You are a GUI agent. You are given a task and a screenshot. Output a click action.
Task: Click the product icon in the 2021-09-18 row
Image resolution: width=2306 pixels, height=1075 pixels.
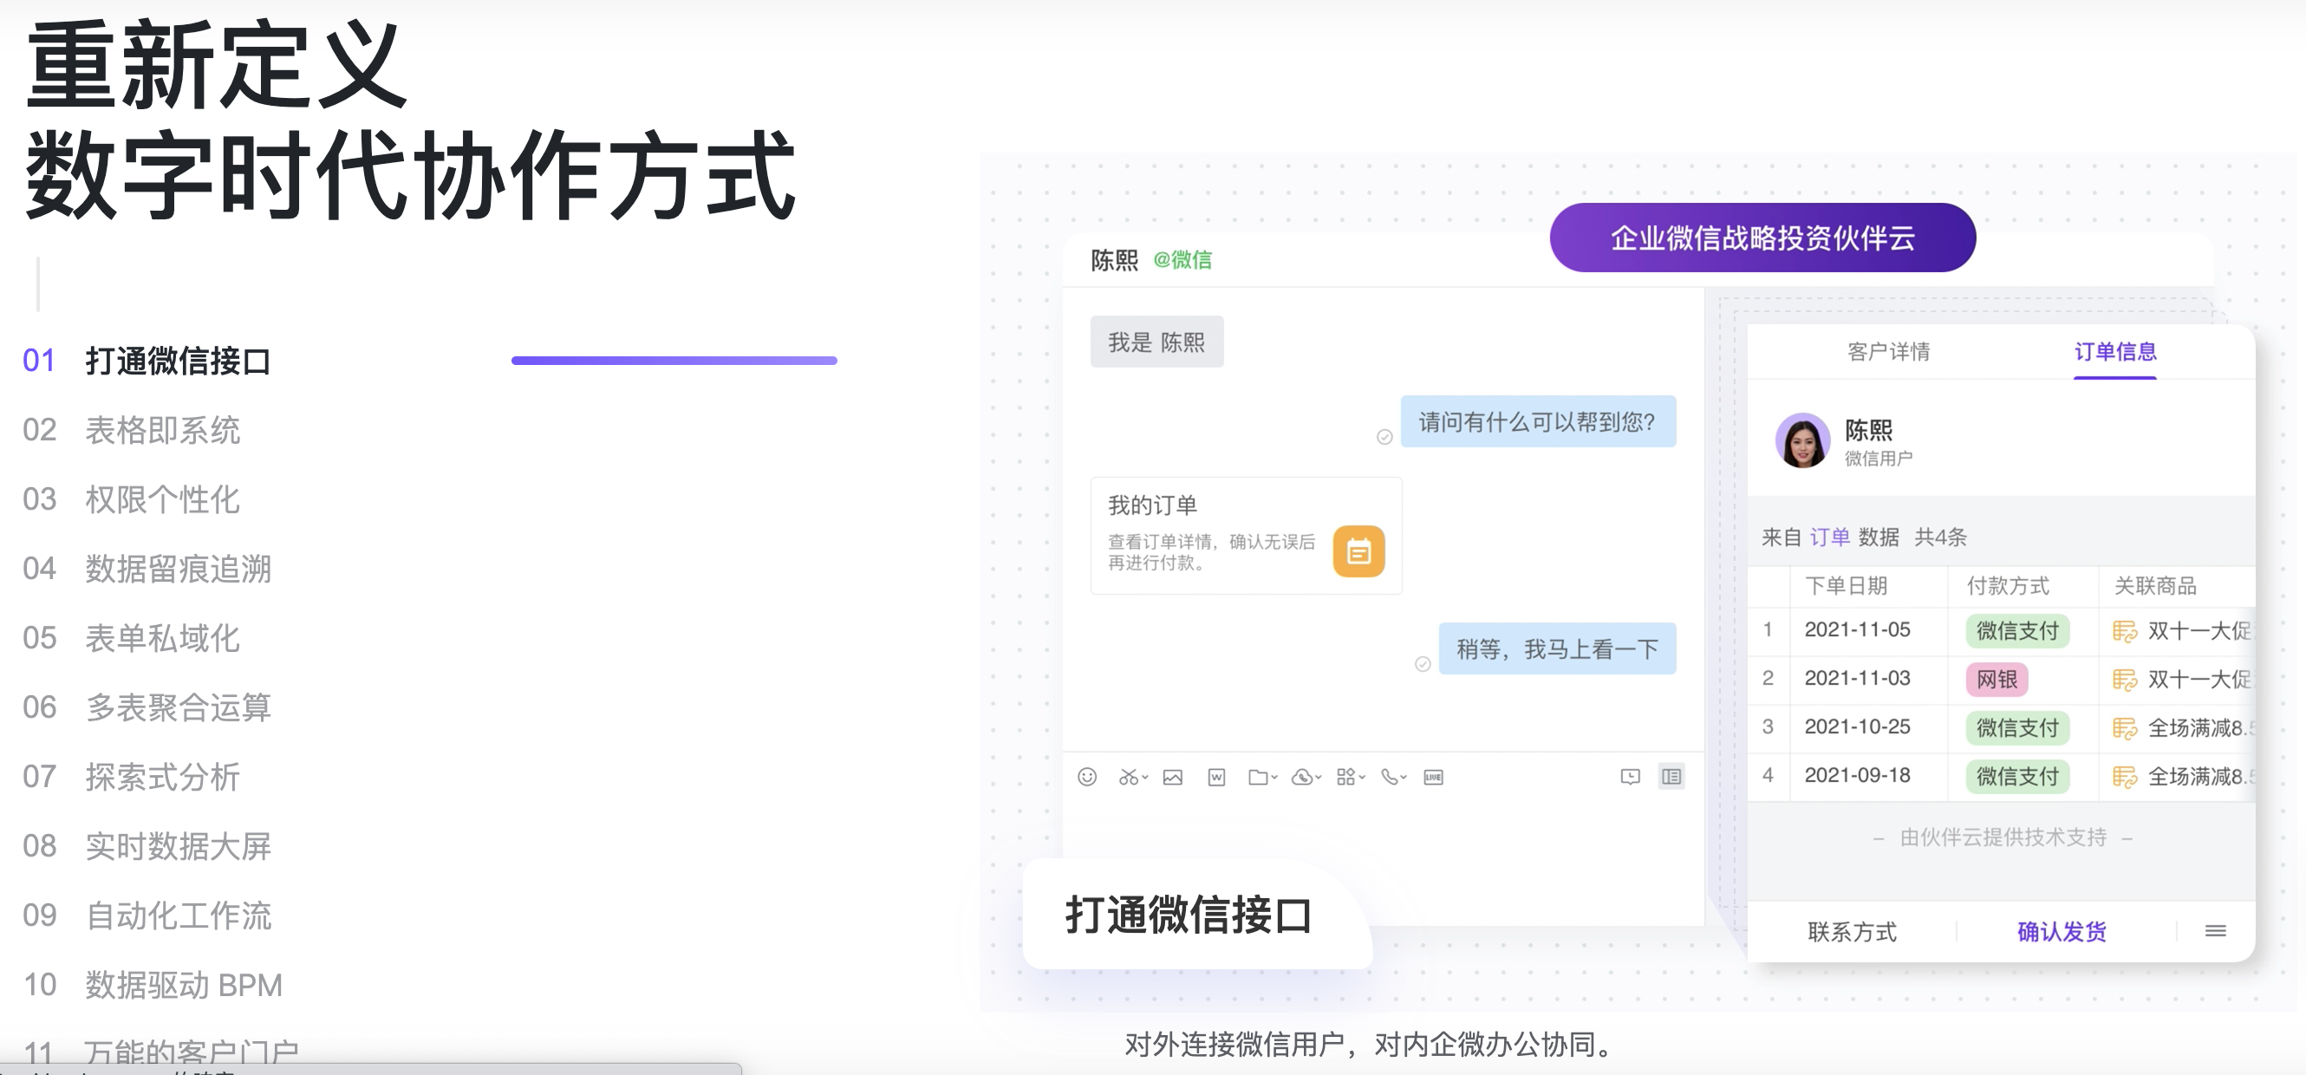pyautogui.click(x=2124, y=776)
